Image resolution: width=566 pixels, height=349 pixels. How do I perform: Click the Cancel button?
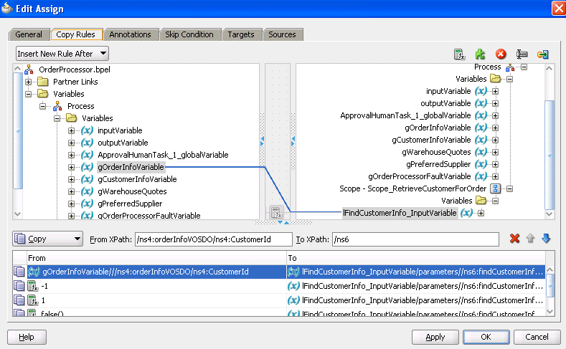click(x=537, y=337)
